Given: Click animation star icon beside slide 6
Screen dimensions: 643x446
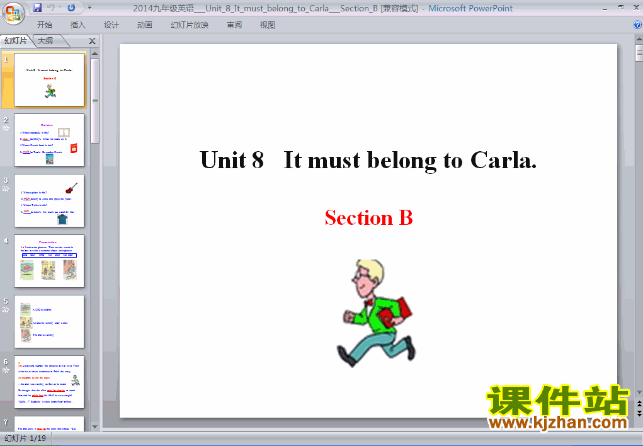Looking at the screenshot, I should 6,370.
